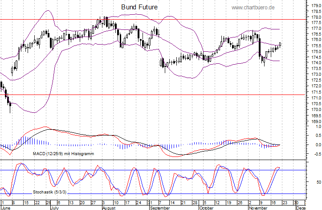Click the "November" month label
322x210 pixels.
(x=258, y=208)
